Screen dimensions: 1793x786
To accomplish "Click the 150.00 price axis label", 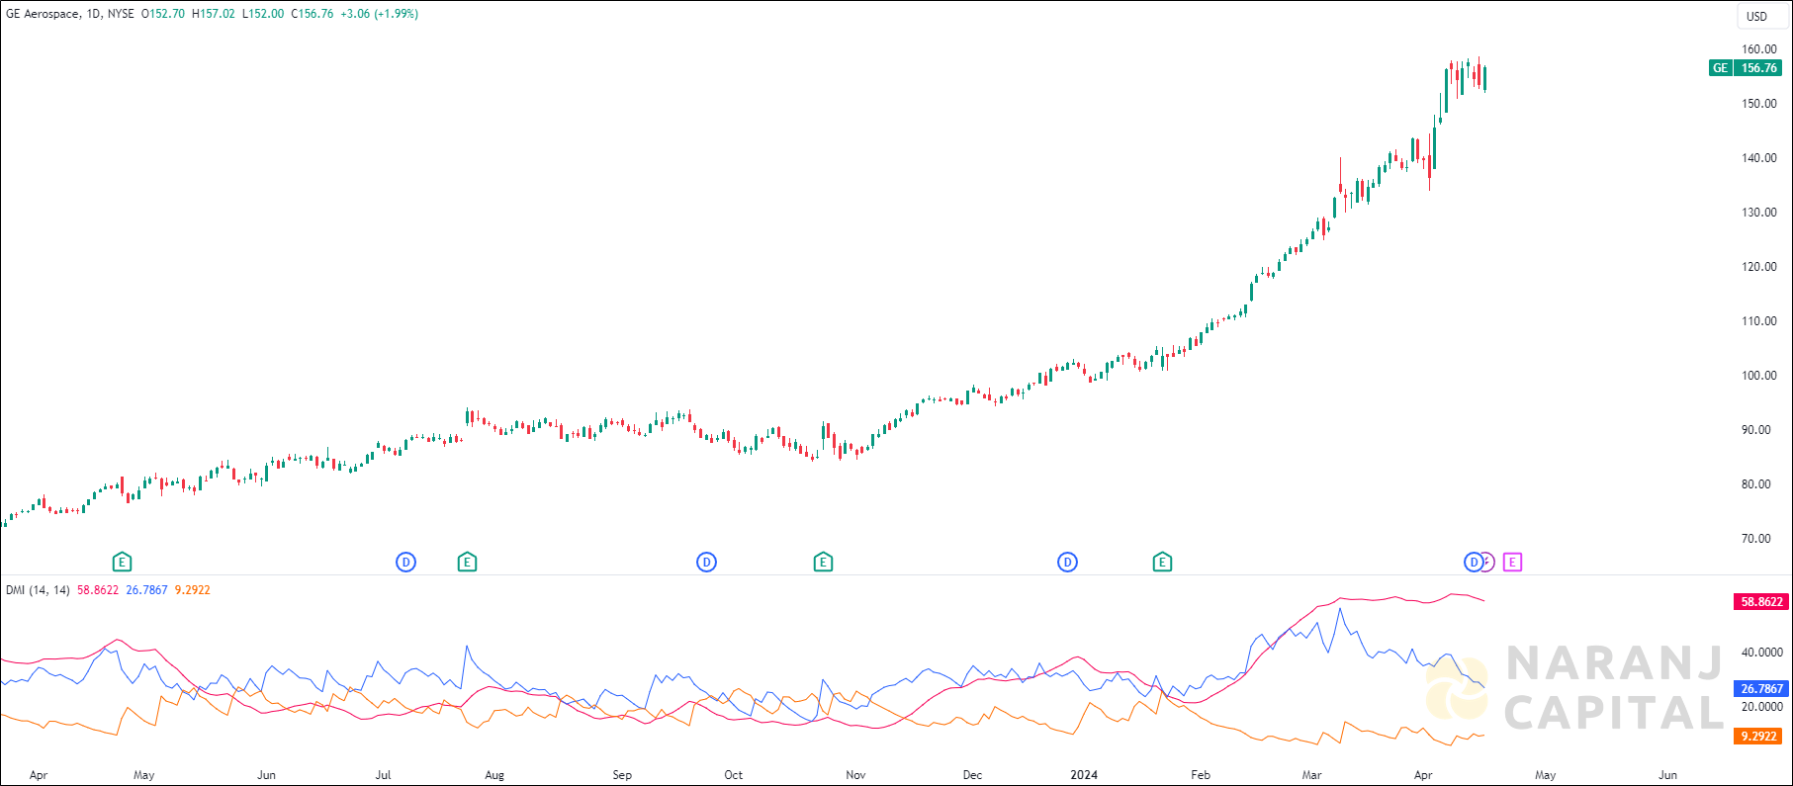I will [x=1758, y=104].
